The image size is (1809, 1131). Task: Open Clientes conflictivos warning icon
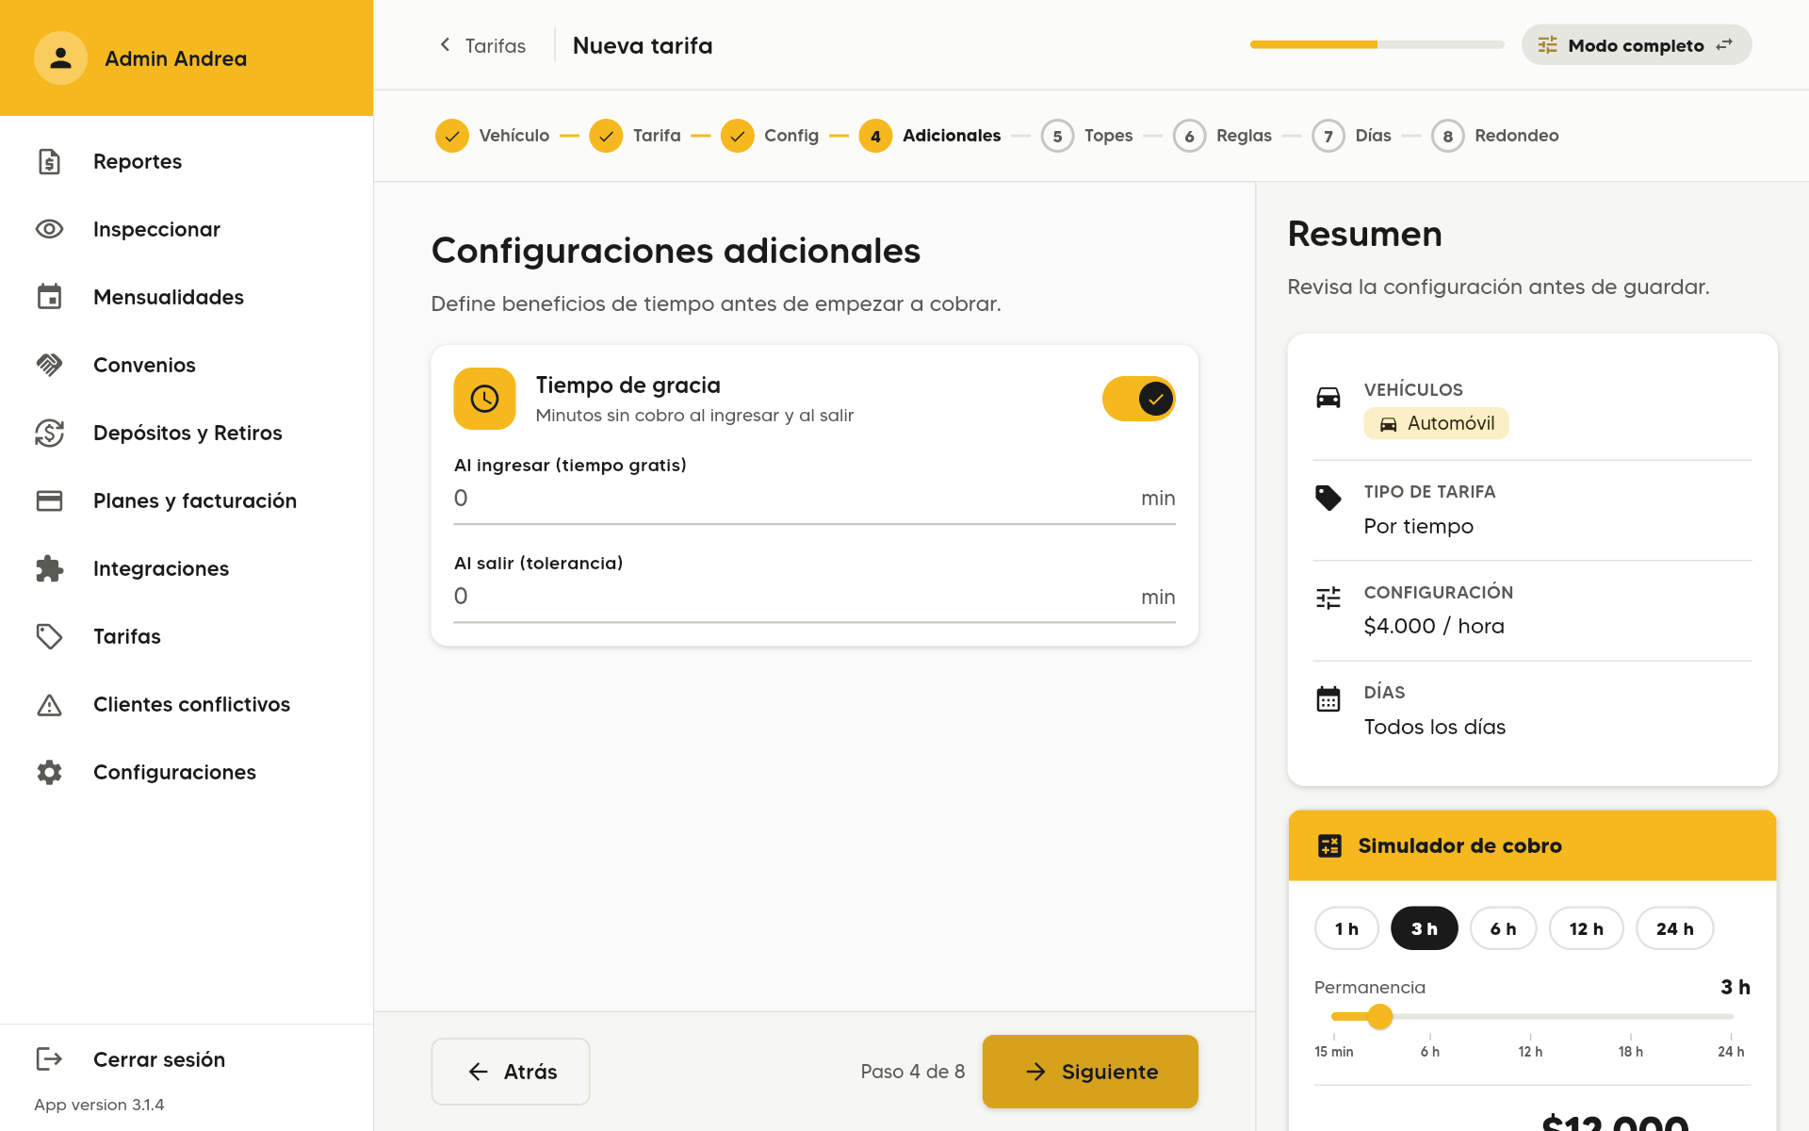click(x=49, y=704)
